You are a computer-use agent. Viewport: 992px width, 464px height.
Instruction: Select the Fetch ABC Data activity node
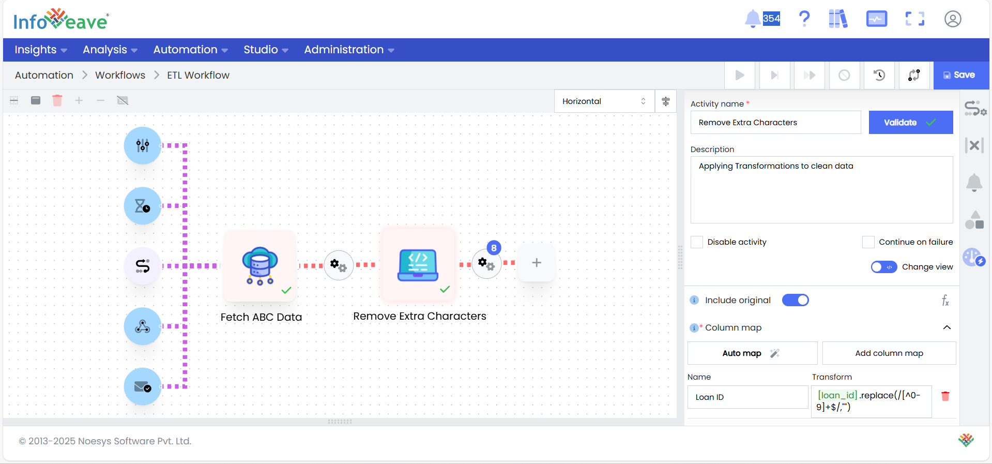(260, 266)
